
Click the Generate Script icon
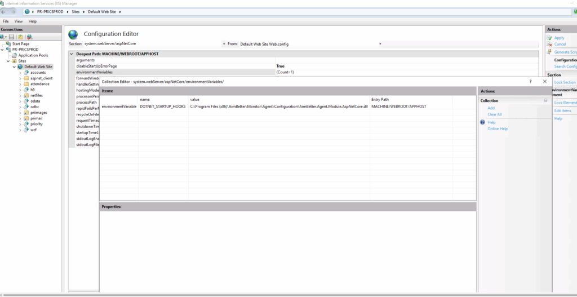(x=549, y=52)
